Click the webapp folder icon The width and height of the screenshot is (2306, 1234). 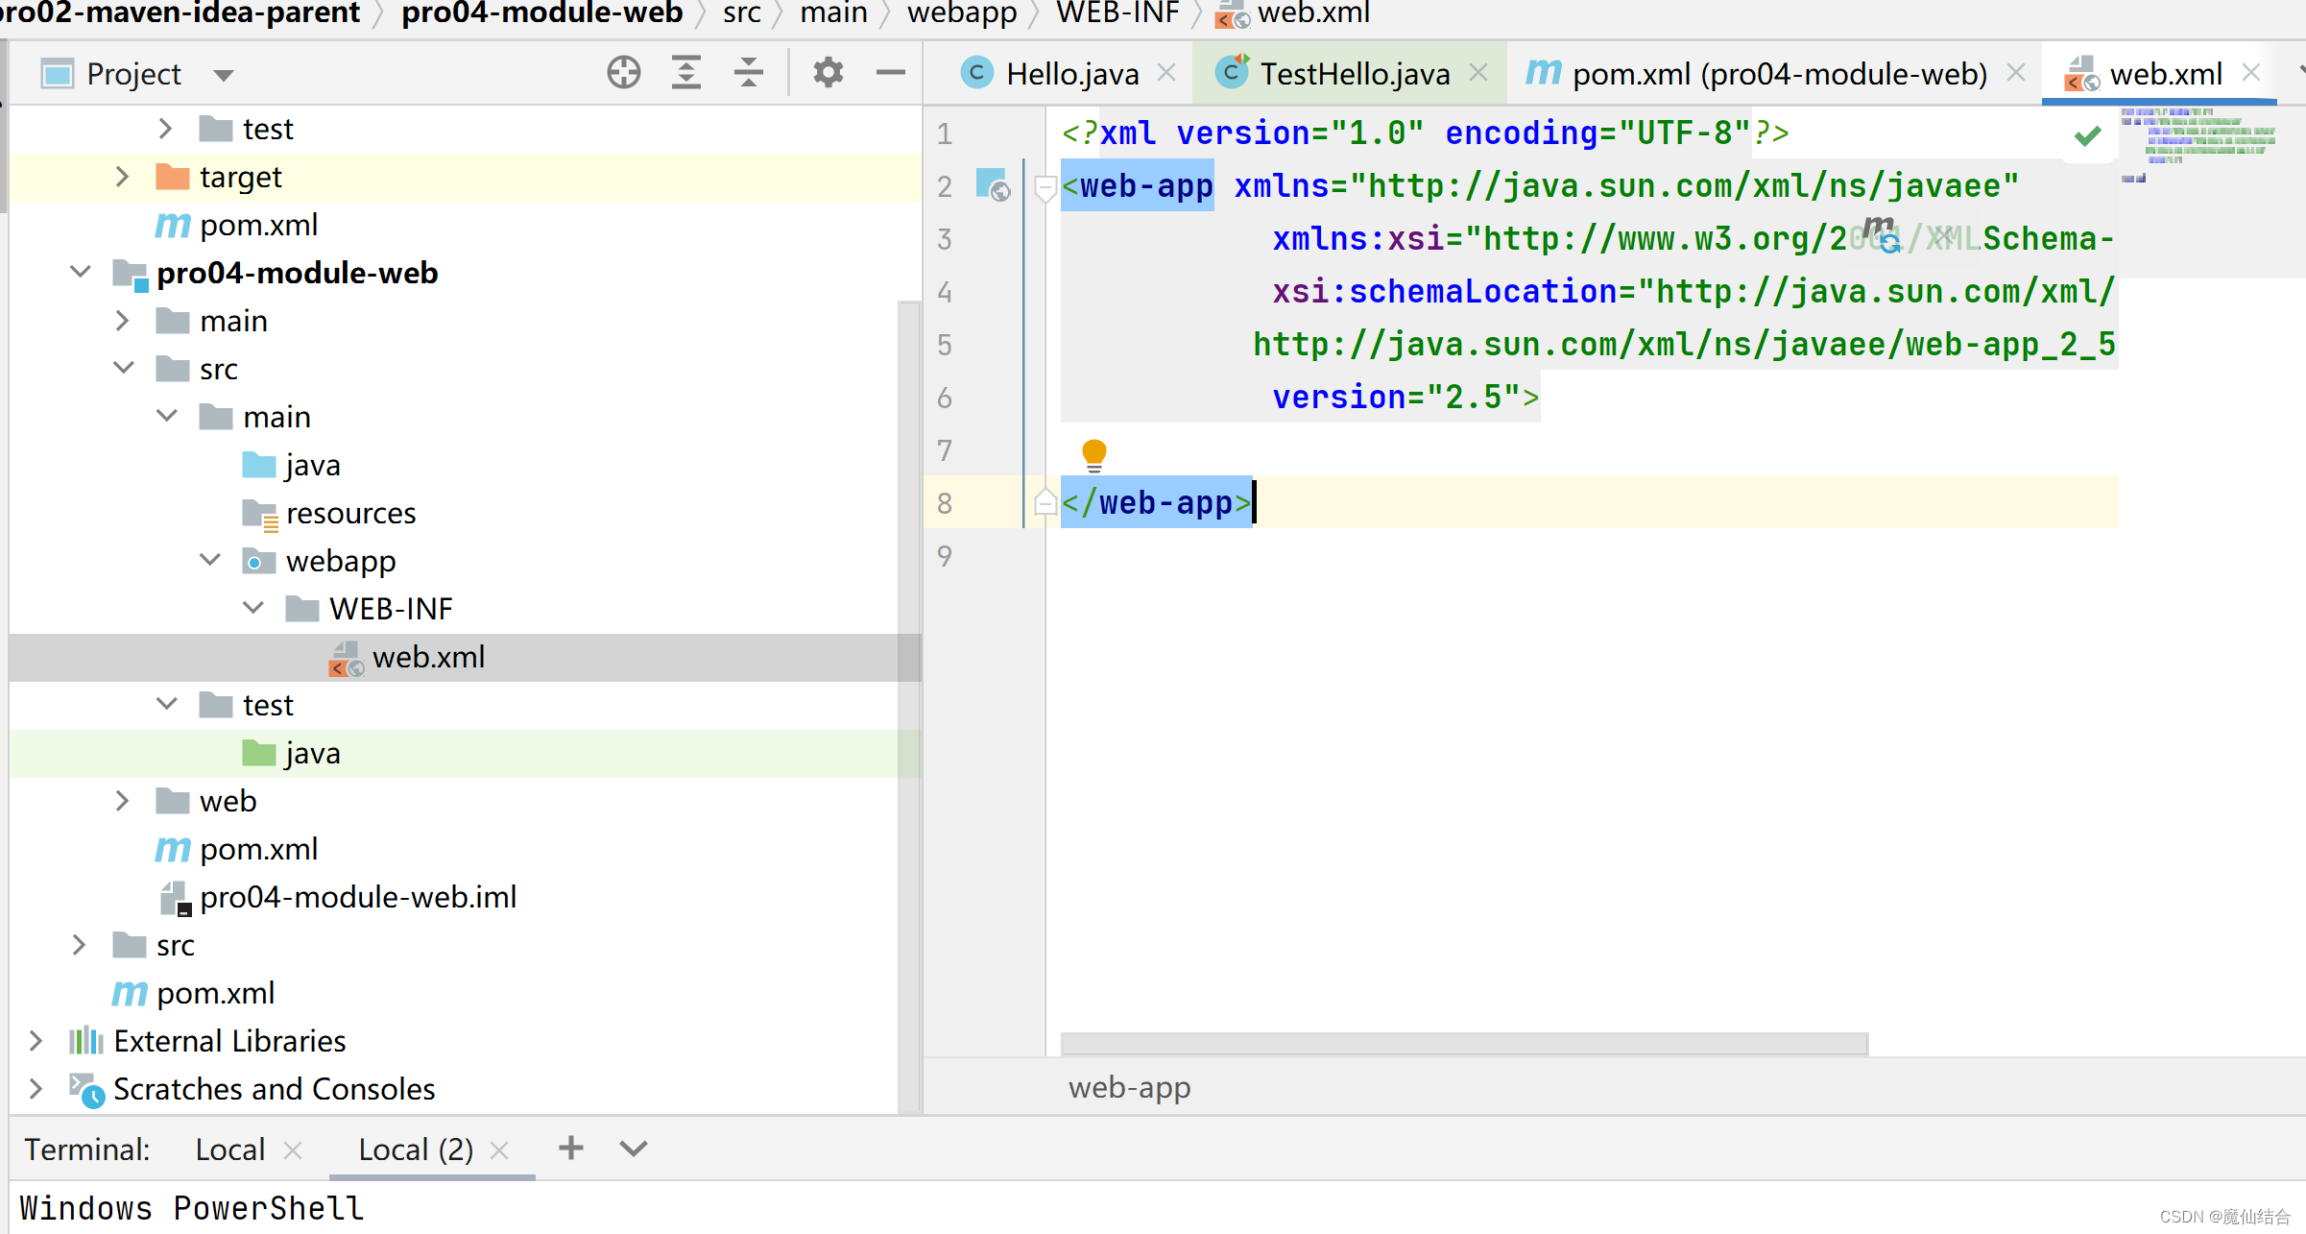point(257,561)
